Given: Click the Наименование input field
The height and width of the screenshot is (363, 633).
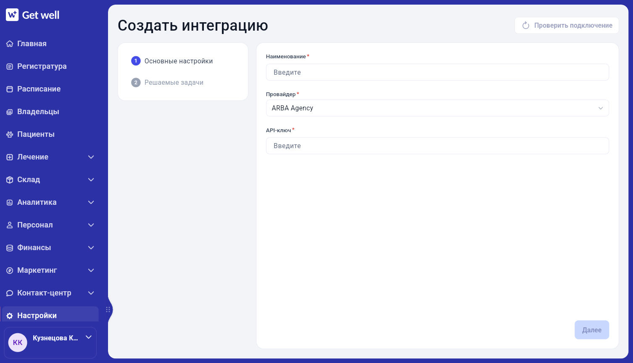Looking at the screenshot, I should (437, 72).
